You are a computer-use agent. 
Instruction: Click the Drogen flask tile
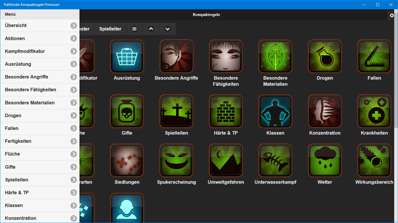tap(325, 56)
